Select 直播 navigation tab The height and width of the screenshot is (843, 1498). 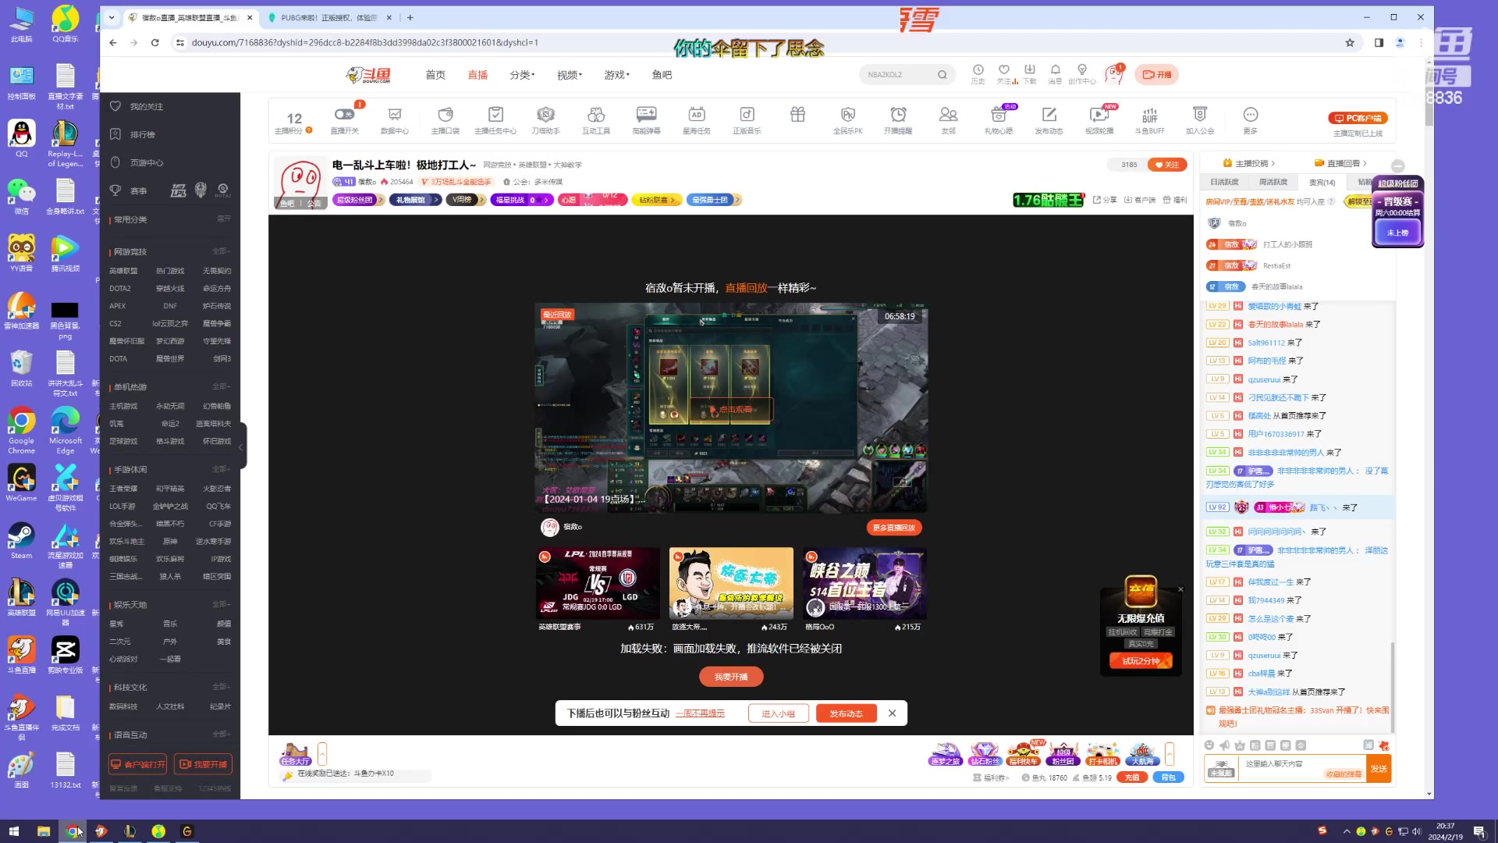[477, 75]
